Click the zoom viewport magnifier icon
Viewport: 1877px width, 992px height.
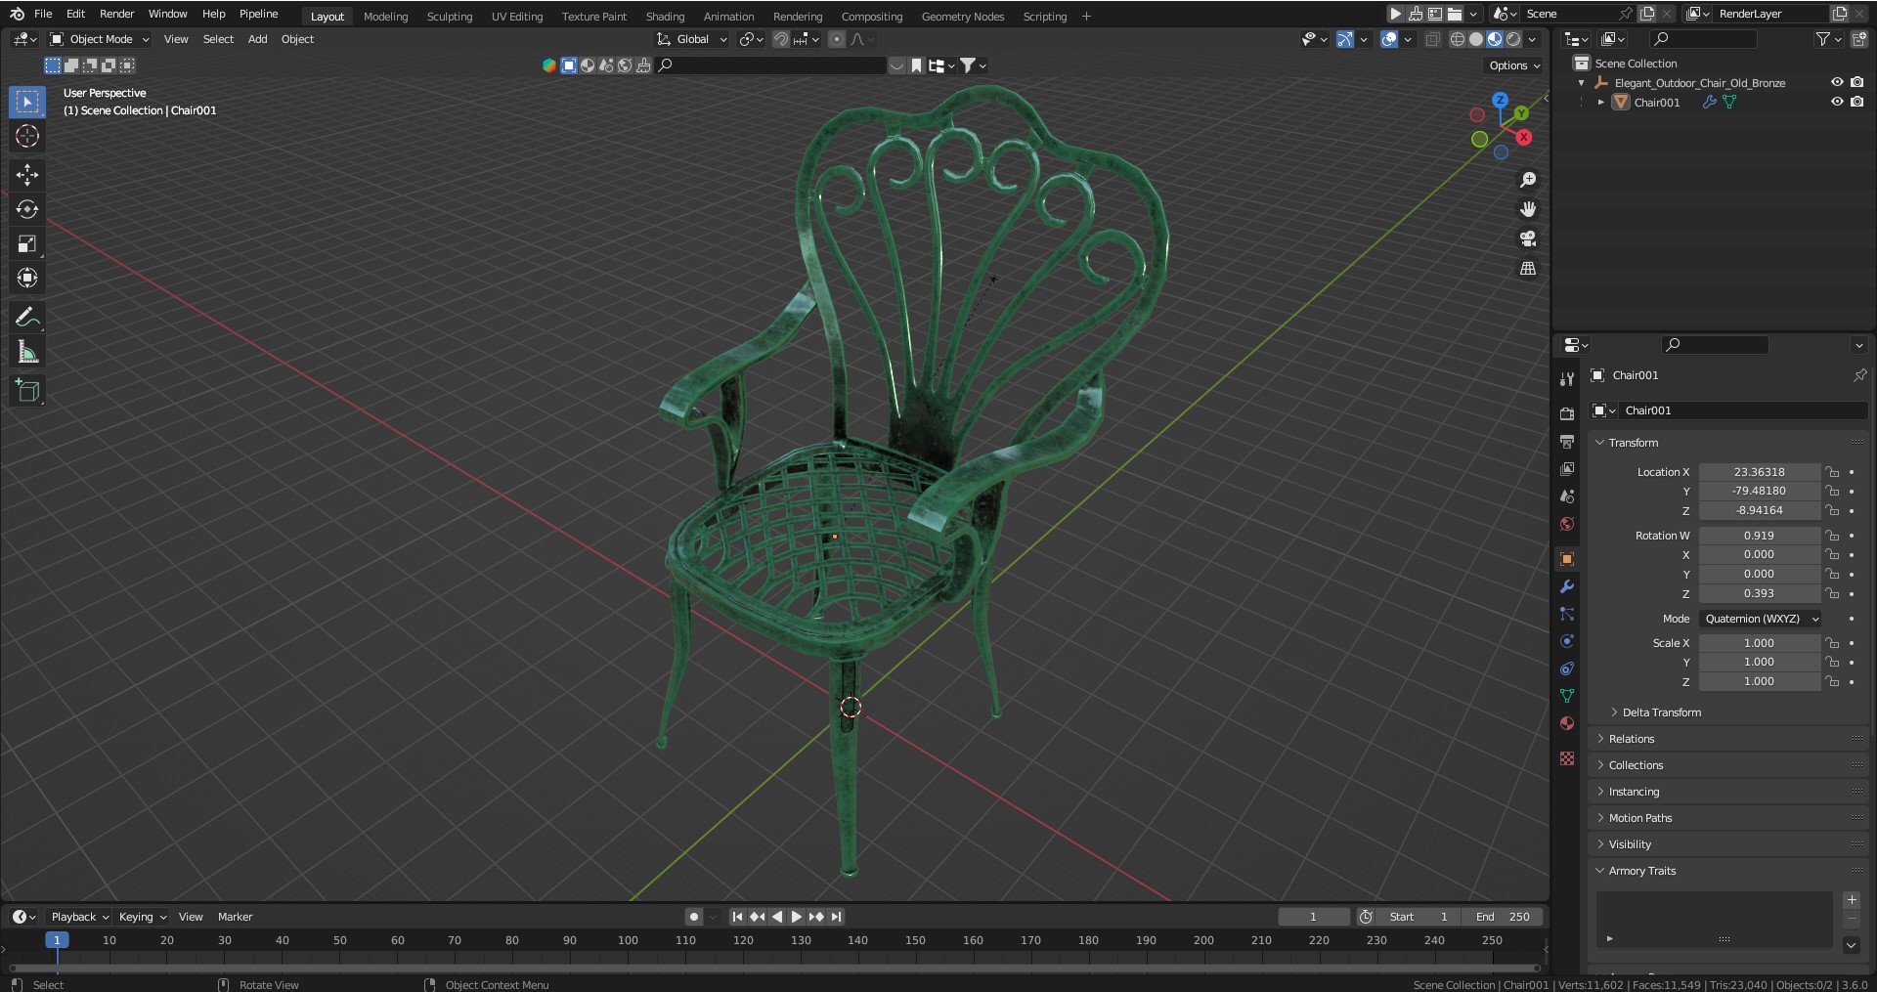pyautogui.click(x=1528, y=180)
